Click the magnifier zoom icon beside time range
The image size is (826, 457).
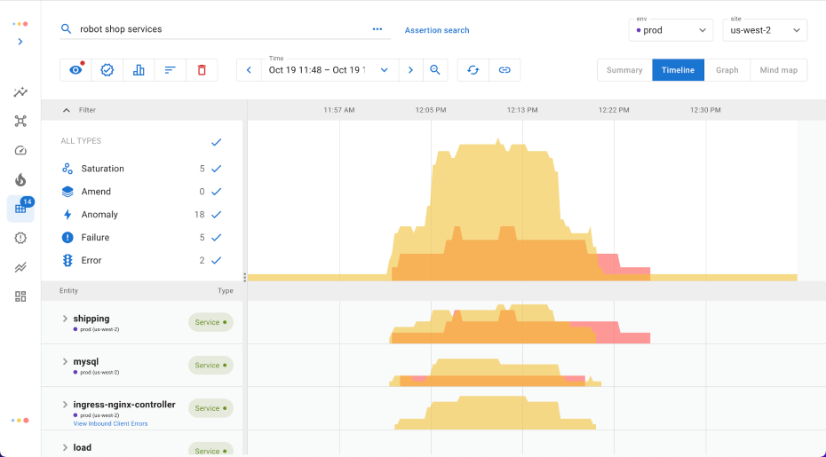(x=435, y=70)
